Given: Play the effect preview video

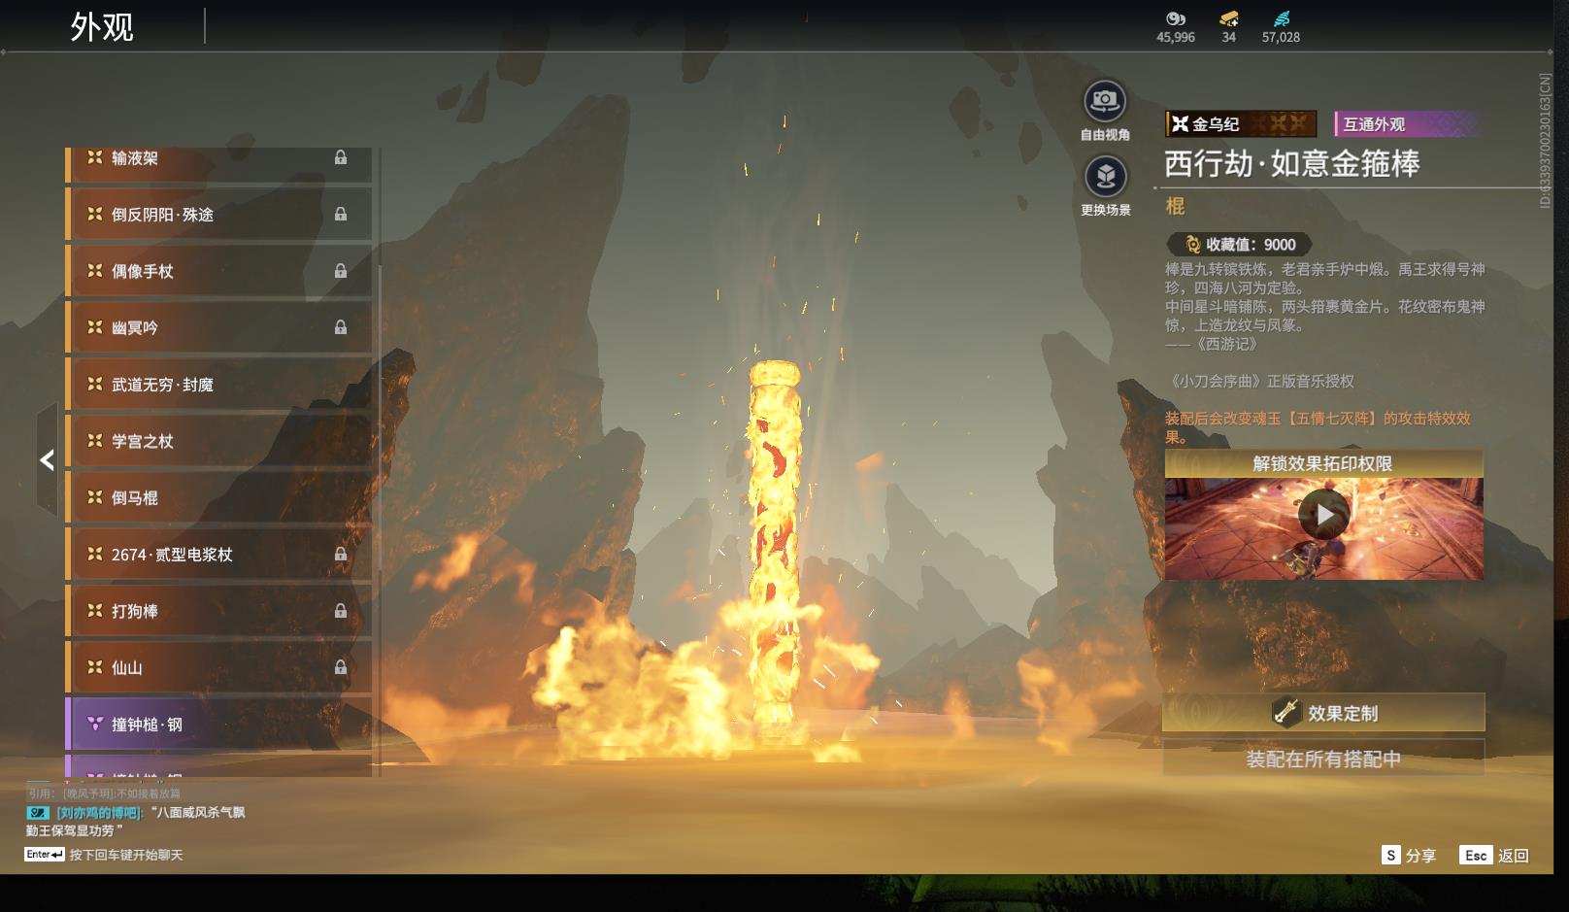Looking at the screenshot, I should tap(1324, 514).
